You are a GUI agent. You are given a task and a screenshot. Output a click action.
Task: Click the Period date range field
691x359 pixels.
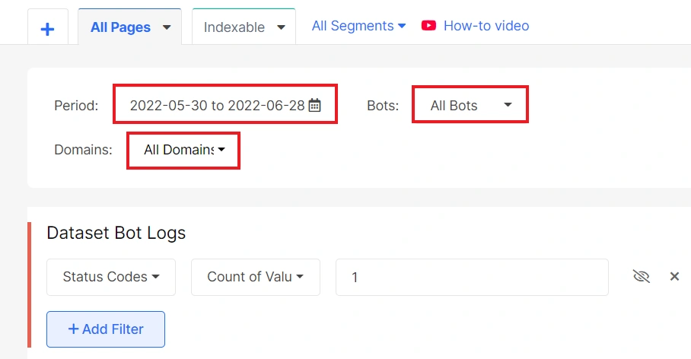point(225,104)
